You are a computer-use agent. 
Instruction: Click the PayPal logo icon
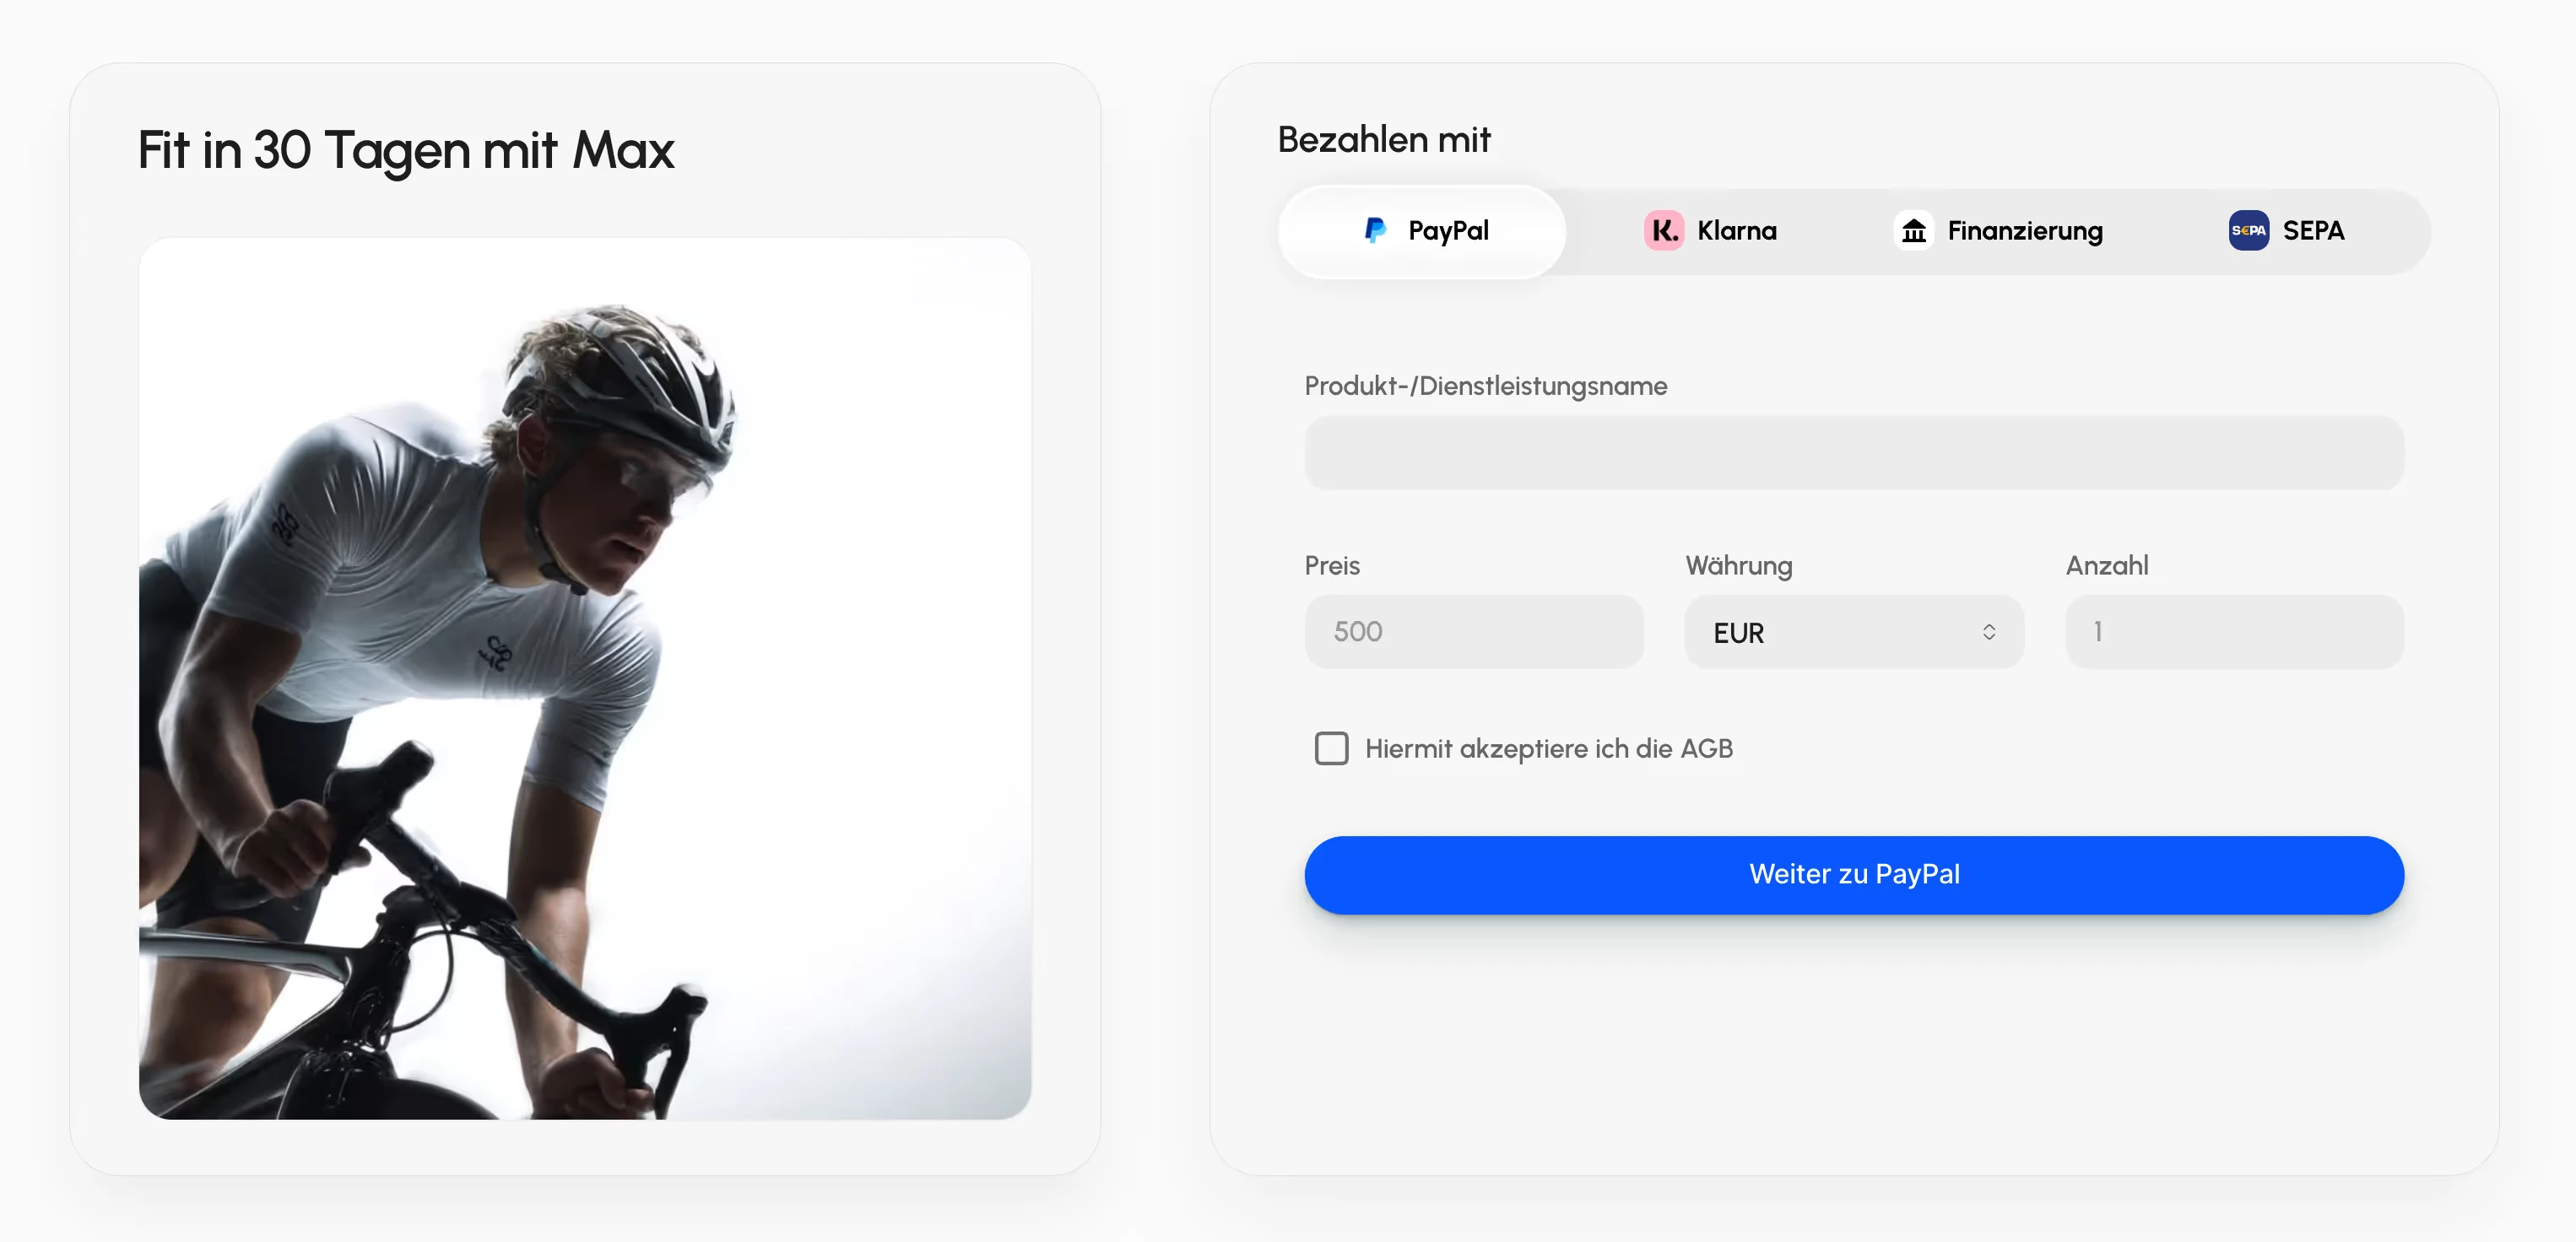click(1375, 231)
